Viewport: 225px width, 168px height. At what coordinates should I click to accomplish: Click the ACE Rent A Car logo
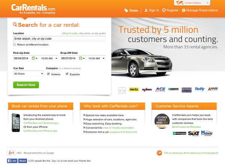160,90
